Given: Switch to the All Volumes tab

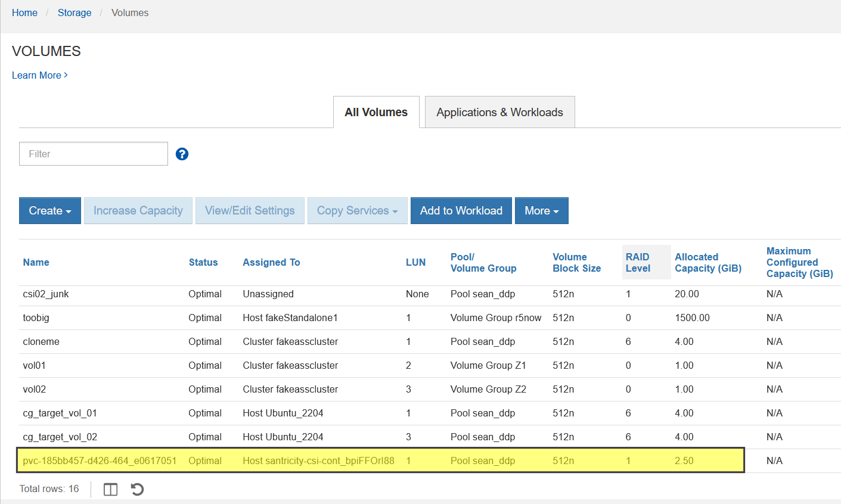Looking at the screenshot, I should pos(376,112).
